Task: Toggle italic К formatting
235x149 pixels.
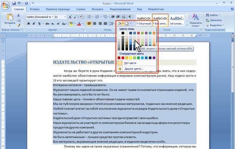Action: point(34,24)
